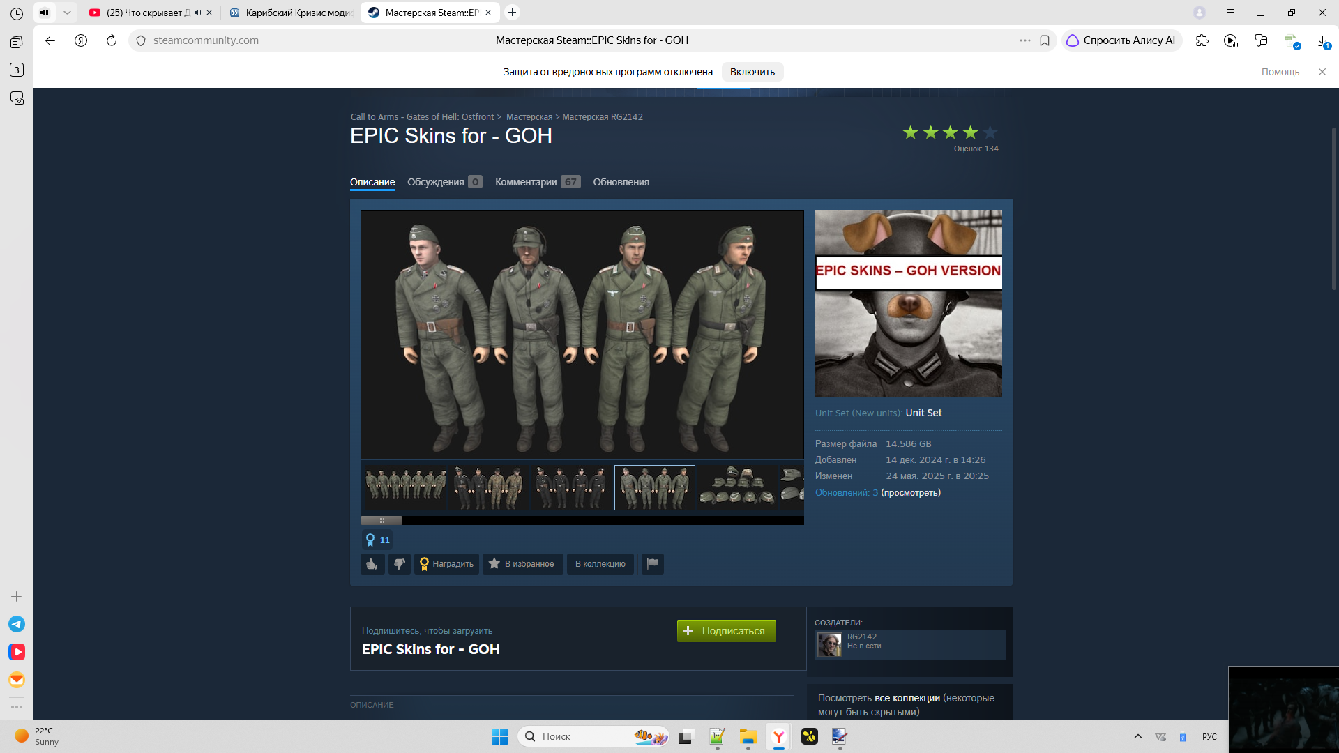View все коллекции link

pyautogui.click(x=907, y=698)
